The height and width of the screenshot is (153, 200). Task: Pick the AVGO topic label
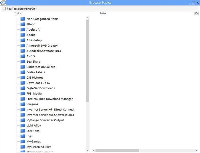click(x=31, y=56)
